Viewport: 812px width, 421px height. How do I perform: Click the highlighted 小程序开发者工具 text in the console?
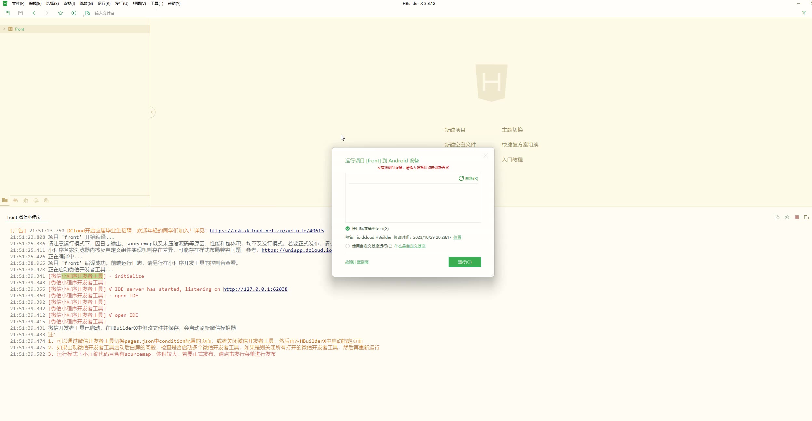(x=82, y=276)
